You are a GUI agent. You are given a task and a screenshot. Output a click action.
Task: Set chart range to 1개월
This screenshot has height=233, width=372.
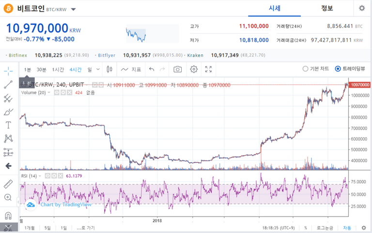tap(30, 228)
